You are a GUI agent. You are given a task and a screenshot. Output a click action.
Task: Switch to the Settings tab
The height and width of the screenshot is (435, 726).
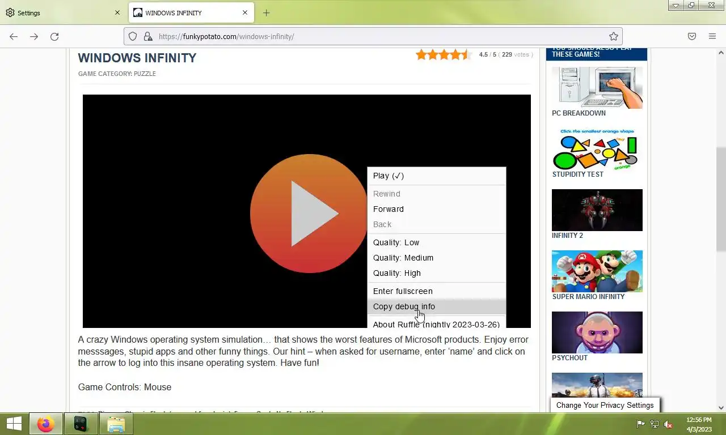tap(63, 12)
